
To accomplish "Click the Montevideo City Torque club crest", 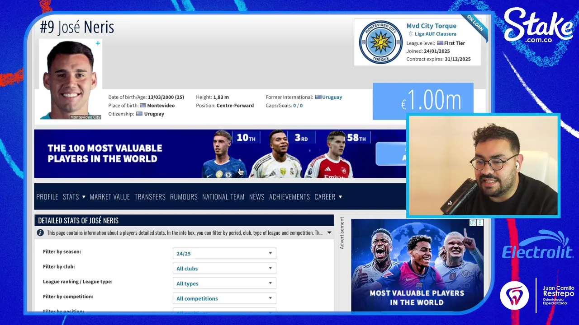I will click(x=380, y=42).
